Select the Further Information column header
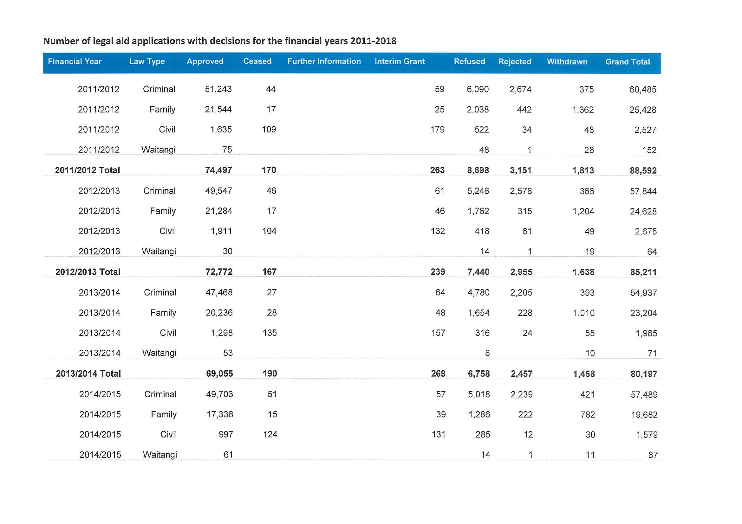This screenshot has width=742, height=524. (324, 61)
